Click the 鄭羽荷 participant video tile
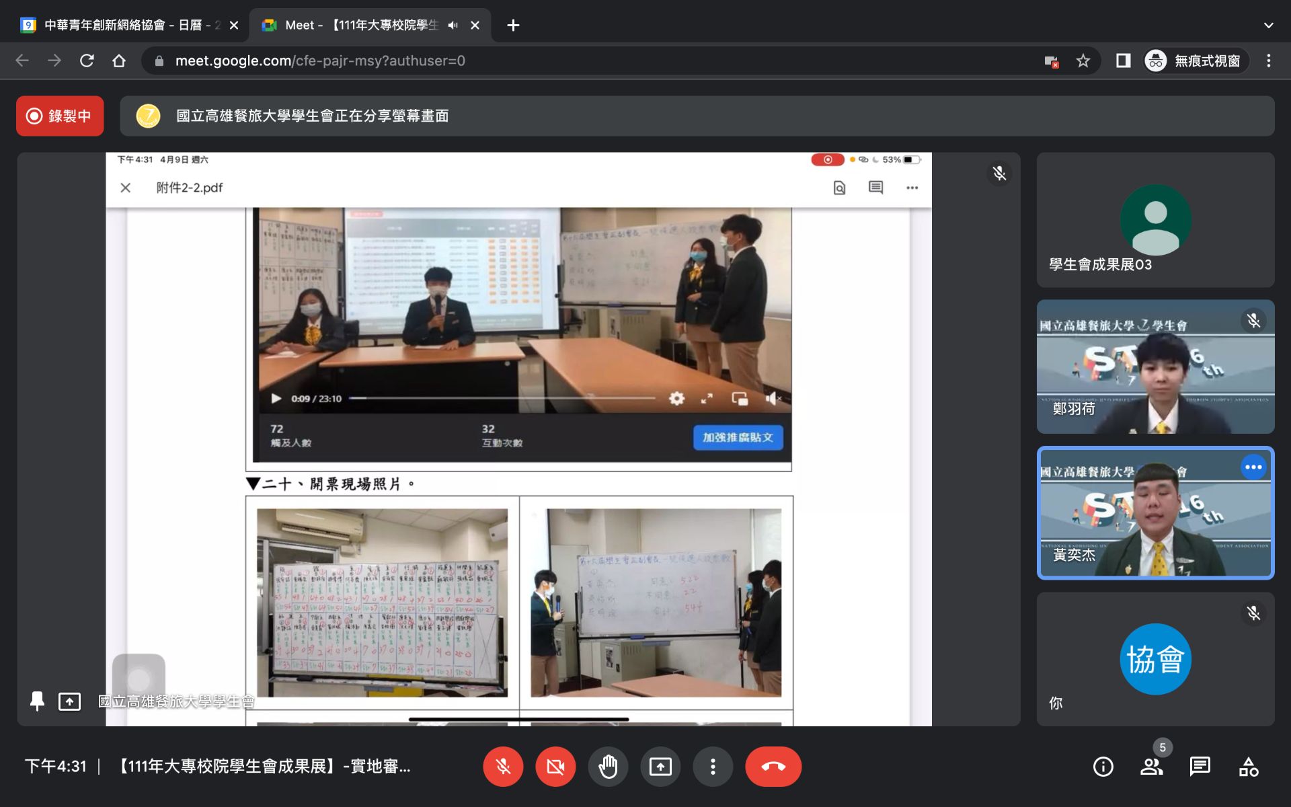The height and width of the screenshot is (807, 1291). 1155,367
